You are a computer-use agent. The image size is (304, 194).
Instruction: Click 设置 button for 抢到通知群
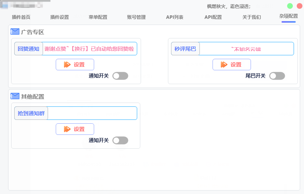75,129
